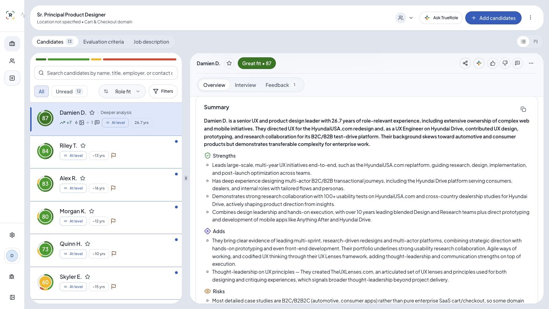Open the people icon in the sidebar

pyautogui.click(x=12, y=61)
